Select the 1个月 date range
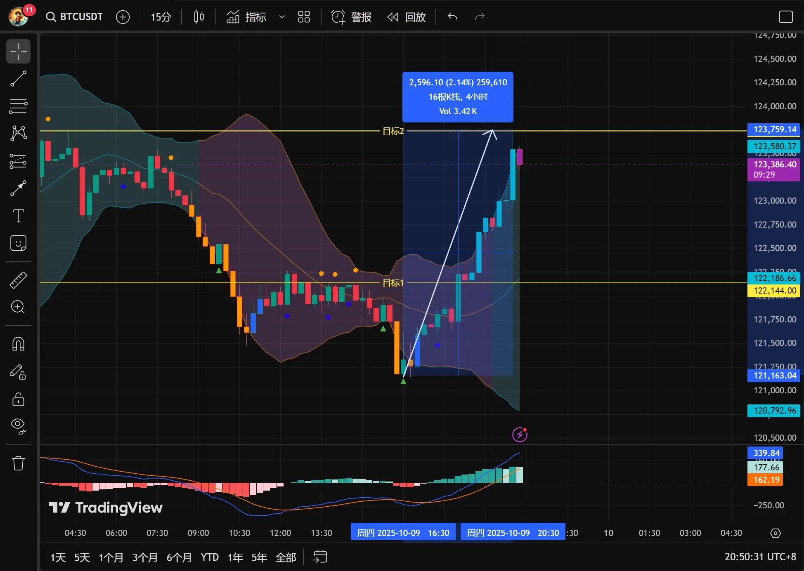This screenshot has height=571, width=804. click(x=111, y=557)
